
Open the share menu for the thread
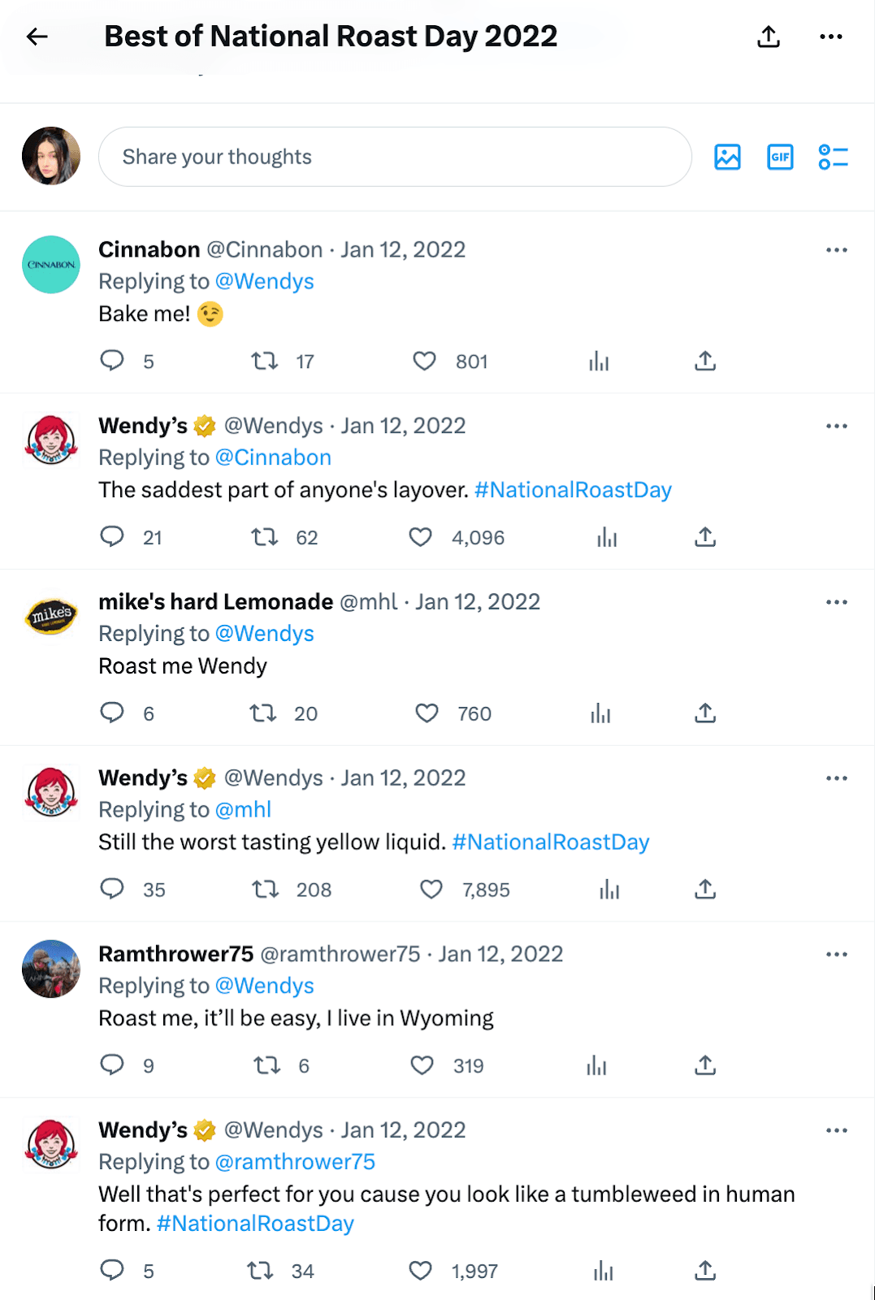point(767,36)
